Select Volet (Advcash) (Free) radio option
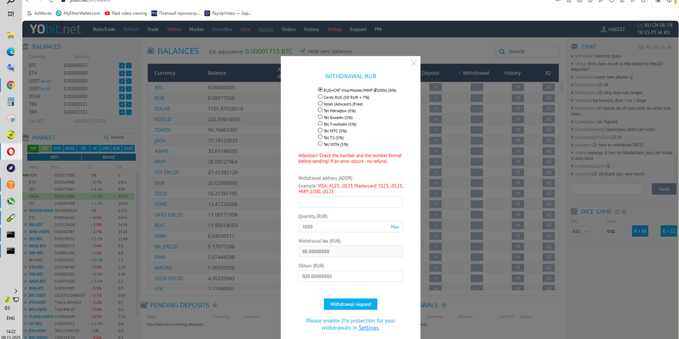Image resolution: width=679 pixels, height=339 pixels. [x=320, y=104]
